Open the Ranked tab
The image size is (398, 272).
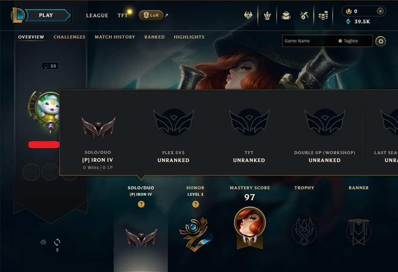(155, 37)
